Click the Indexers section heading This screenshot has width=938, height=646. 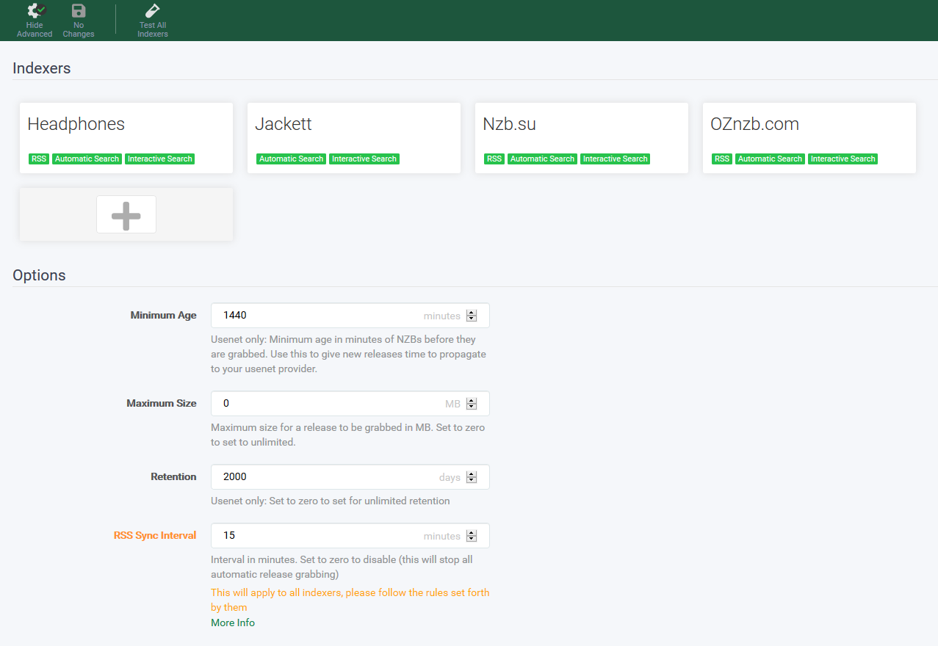point(42,68)
